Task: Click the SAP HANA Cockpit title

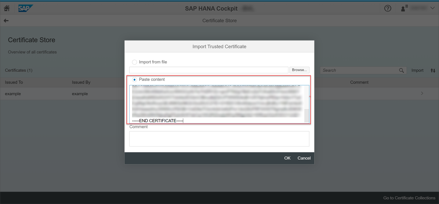Action: tap(211, 9)
